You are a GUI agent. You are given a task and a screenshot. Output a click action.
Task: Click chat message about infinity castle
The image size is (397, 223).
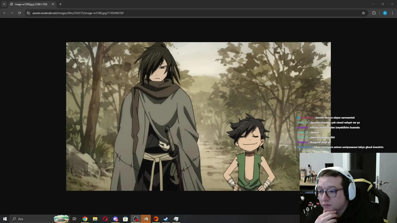(x=328, y=127)
